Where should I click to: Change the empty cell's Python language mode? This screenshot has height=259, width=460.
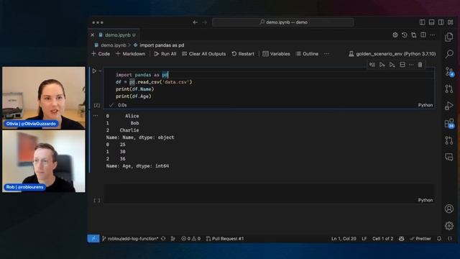tap(425, 200)
